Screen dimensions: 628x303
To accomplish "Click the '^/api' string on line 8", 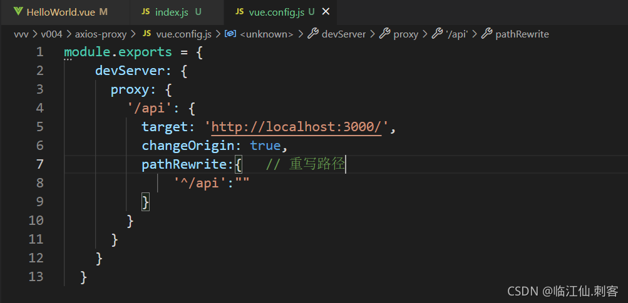I will pyautogui.click(x=200, y=183).
